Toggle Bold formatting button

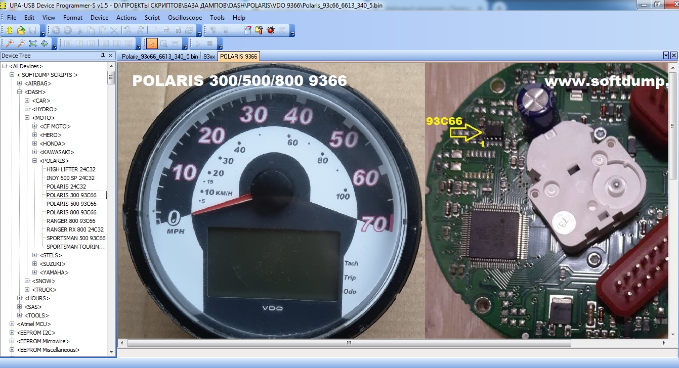pyautogui.click(x=68, y=43)
